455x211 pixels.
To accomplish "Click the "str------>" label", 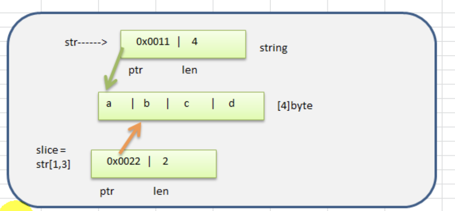I will [86, 42].
